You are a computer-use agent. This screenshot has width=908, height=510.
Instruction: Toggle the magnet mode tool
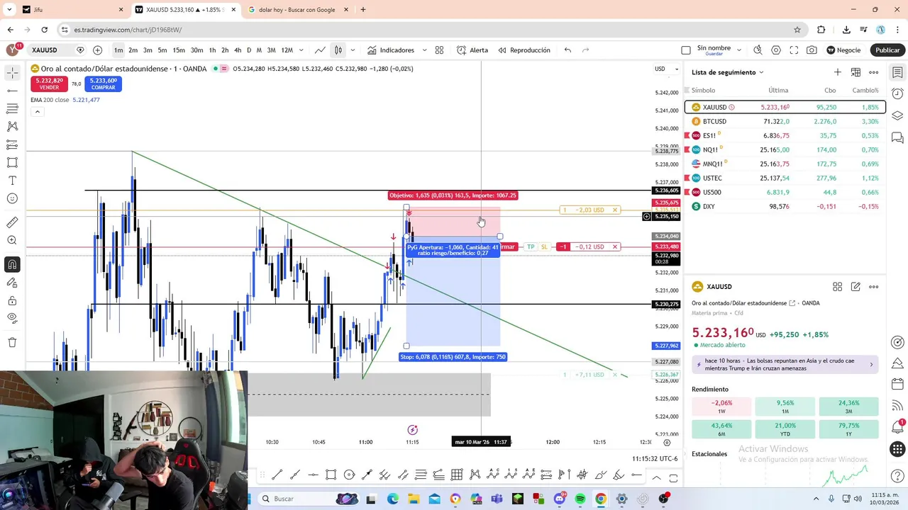(x=12, y=265)
